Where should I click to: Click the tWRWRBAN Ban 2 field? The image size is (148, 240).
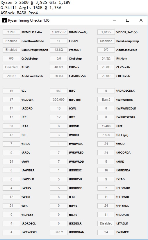(x=106, y=100)
